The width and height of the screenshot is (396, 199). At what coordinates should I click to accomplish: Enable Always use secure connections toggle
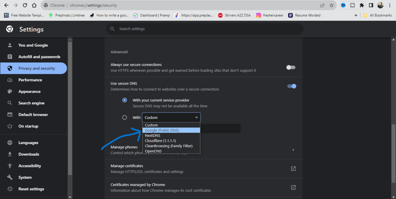coord(291,68)
